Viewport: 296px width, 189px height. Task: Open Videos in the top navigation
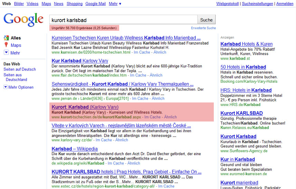[x=32, y=3]
